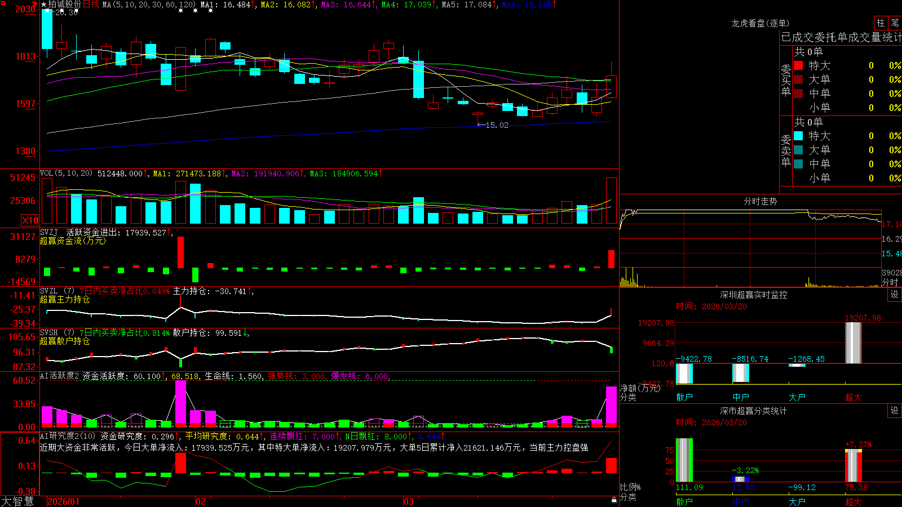This screenshot has width=902, height=507.
Task: Jump to the 03 month timeline marker
Action: tap(409, 501)
